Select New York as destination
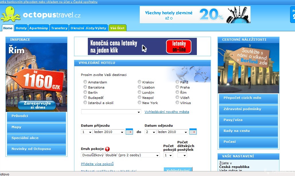 139,103
